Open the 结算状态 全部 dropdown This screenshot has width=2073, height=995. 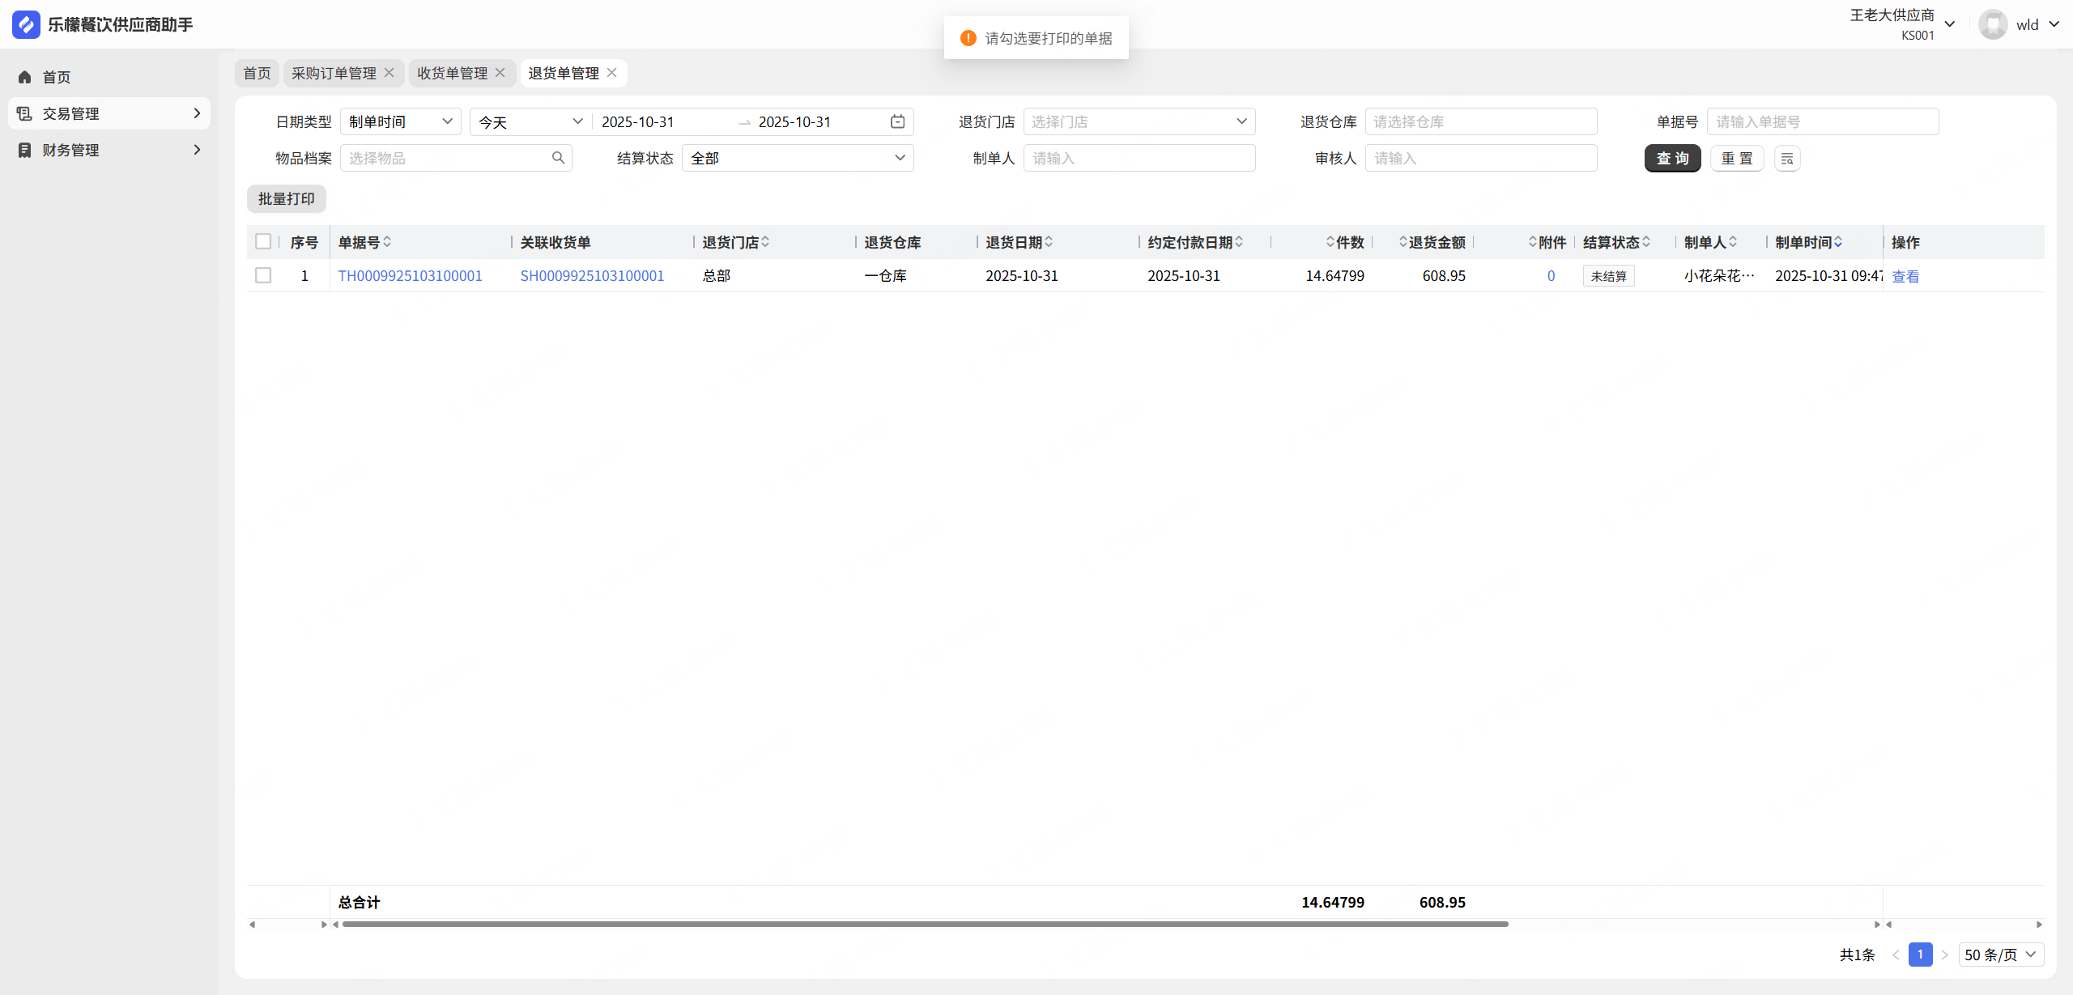[x=797, y=158]
